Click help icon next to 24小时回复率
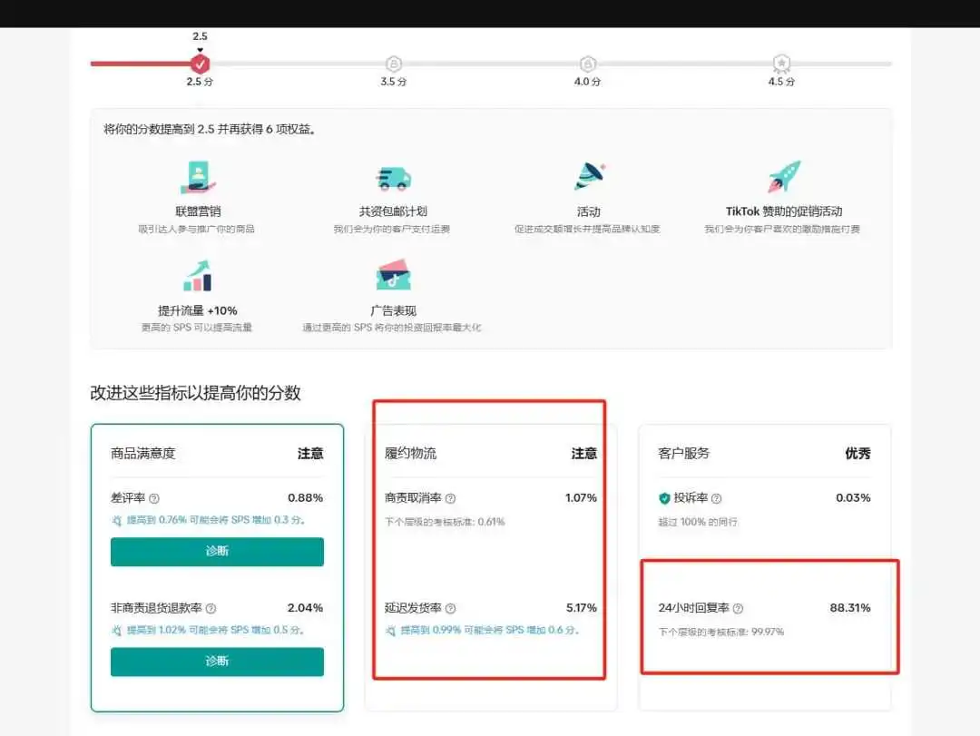 point(738,608)
